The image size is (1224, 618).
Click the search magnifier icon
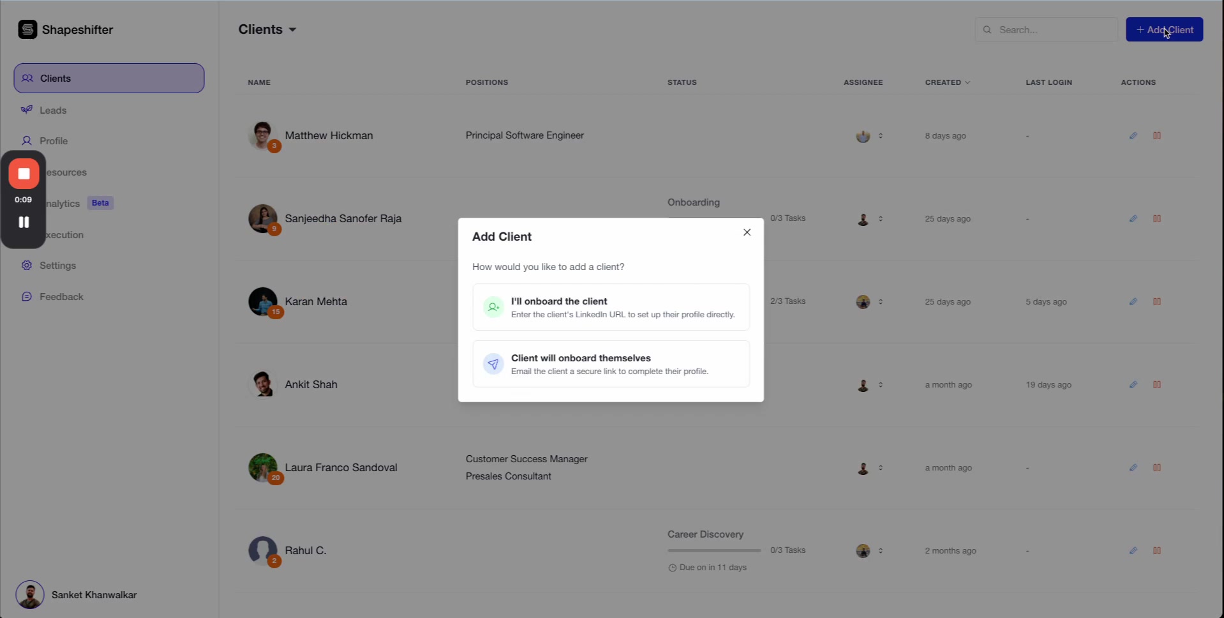[x=987, y=29]
